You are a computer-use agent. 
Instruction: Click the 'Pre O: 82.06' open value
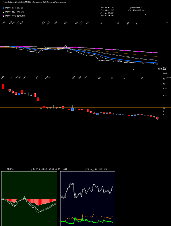coord(107,8)
